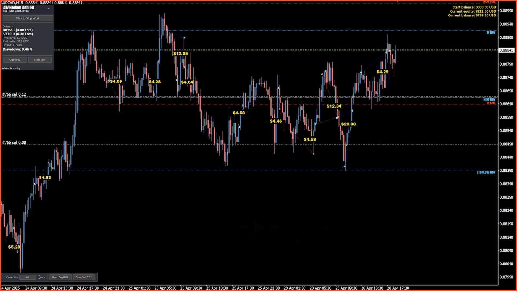Select the $20.88 profit label on chart

click(349, 124)
